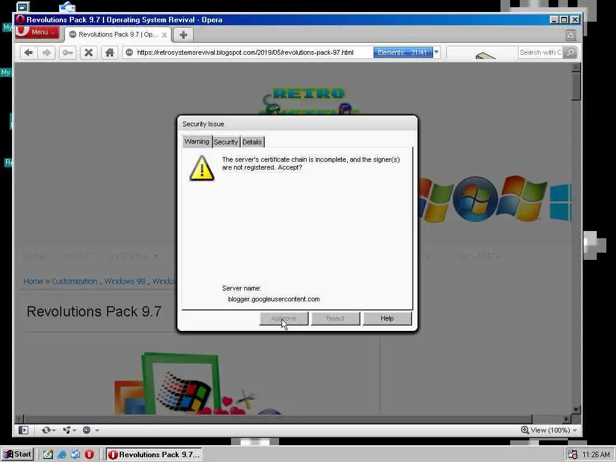Screen dimensions: 616x462
Task: Click the Approve button in Security Issue dialog
Action: [x=284, y=318]
